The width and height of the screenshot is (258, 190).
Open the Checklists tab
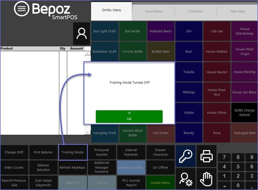tap(196, 11)
